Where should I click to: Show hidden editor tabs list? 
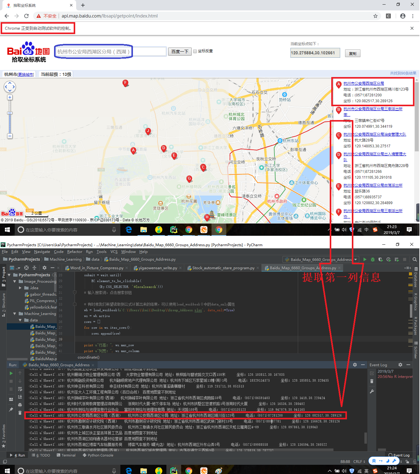(408, 268)
